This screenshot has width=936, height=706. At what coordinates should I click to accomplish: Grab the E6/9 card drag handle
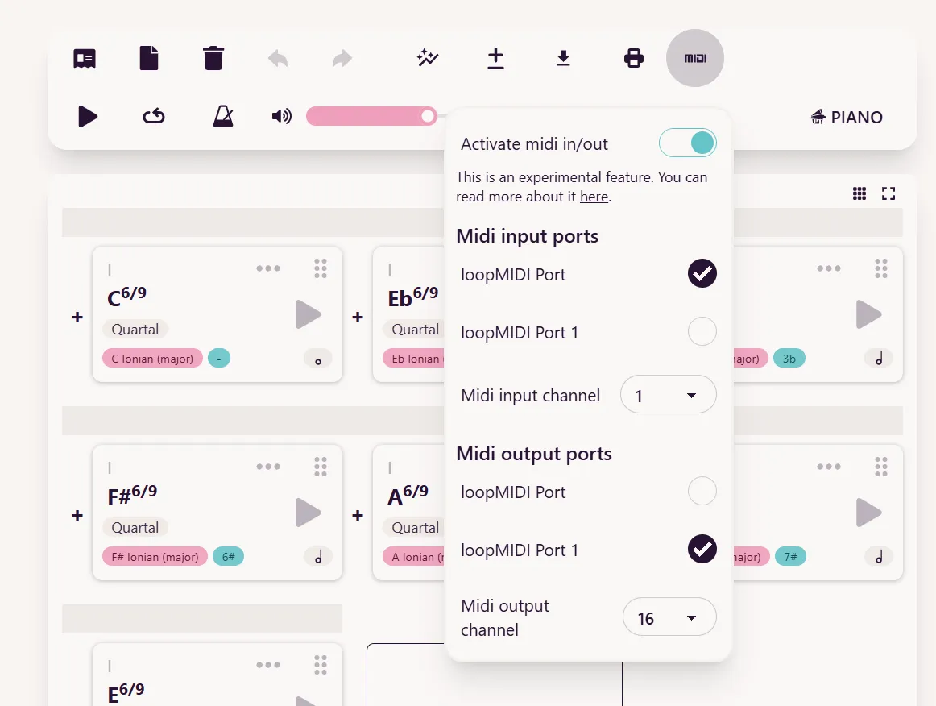[321, 665]
